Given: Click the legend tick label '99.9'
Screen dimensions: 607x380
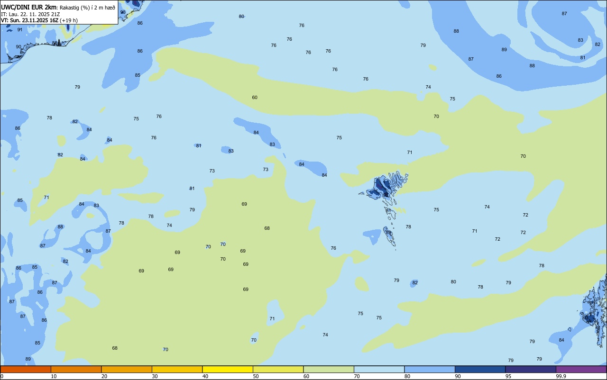Looking at the screenshot, I should (x=561, y=376).
